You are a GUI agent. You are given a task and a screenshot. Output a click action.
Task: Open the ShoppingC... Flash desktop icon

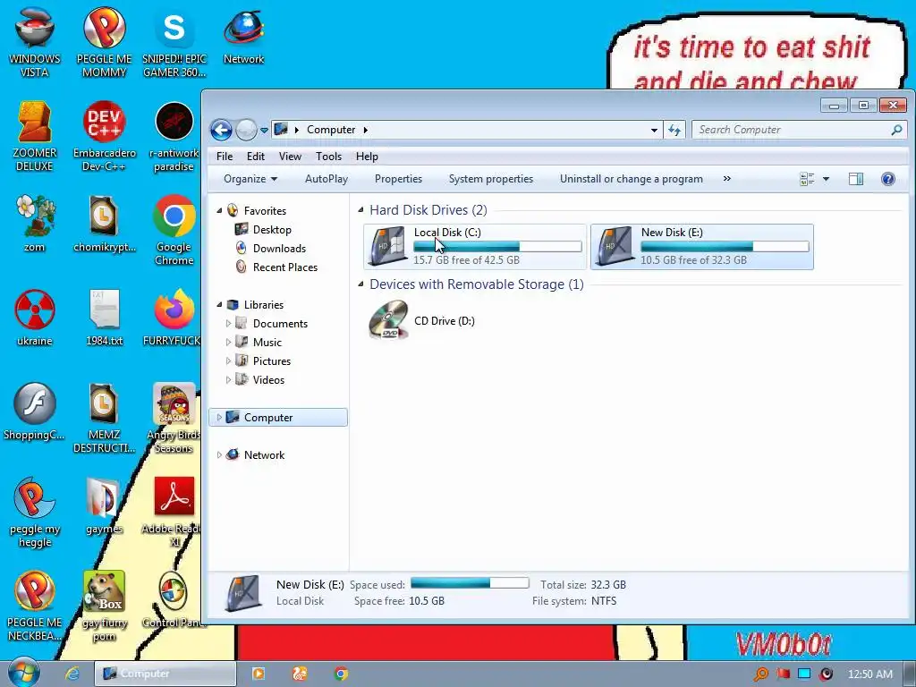[x=35, y=411]
